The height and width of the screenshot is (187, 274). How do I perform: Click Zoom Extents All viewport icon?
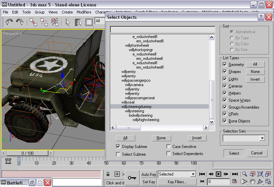[x=268, y=174]
